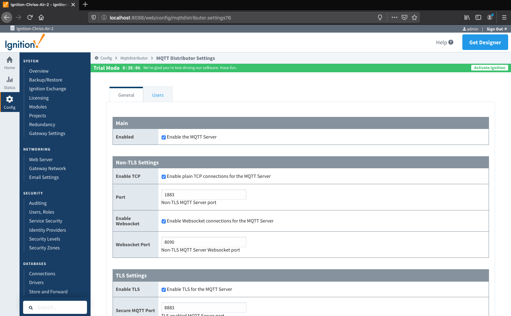Open Overview in the System menu
Image resolution: width=511 pixels, height=316 pixels.
[39, 71]
